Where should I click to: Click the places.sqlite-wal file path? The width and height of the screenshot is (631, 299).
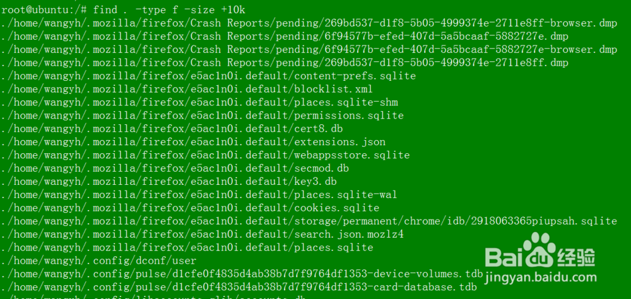click(199, 195)
